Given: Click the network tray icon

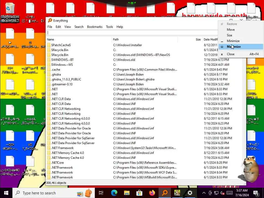Looking at the screenshot, I should pos(216,193).
